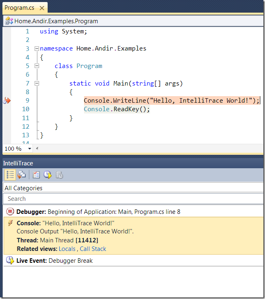Switch to IntelliTrace Events view

tap(10, 175)
